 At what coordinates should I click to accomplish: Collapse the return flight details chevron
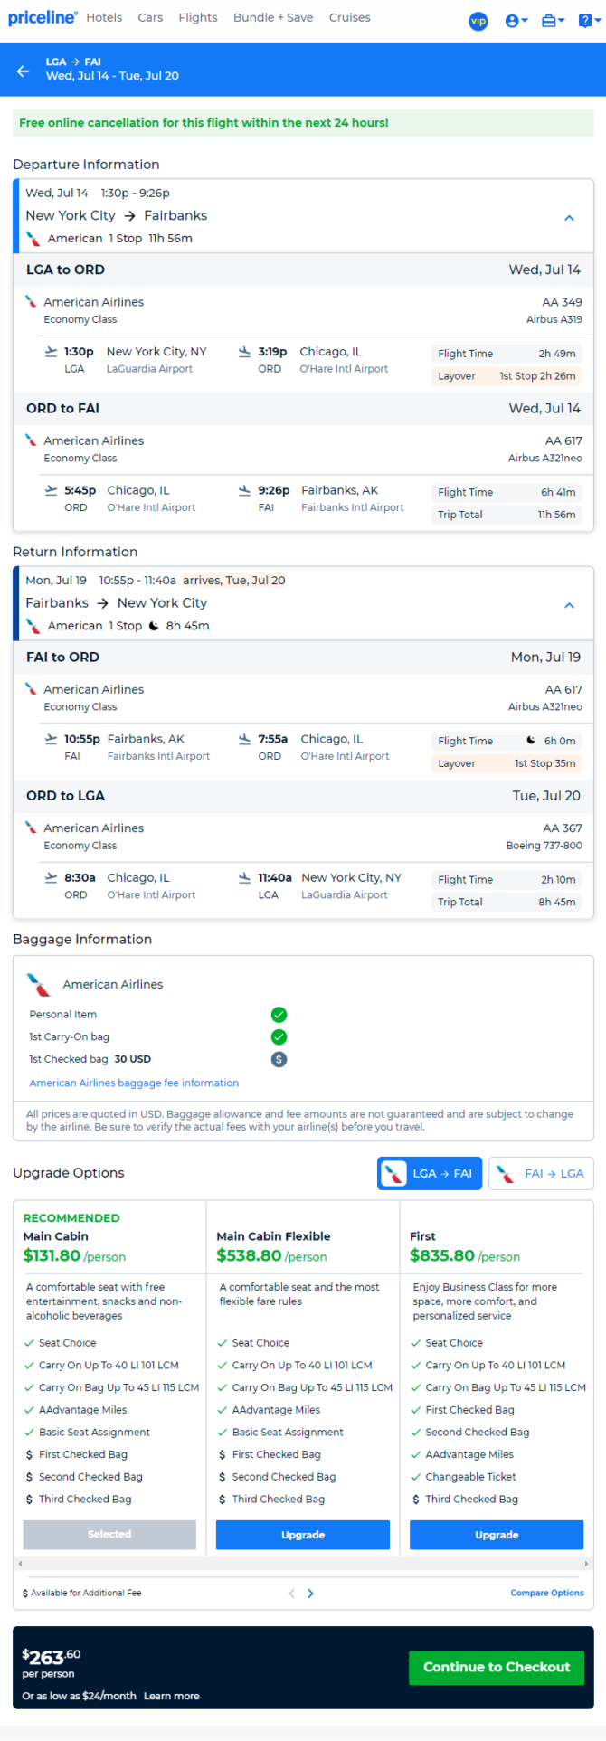tap(569, 605)
